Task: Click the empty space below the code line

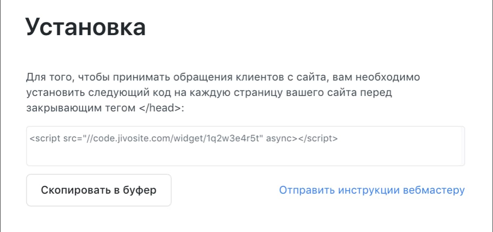Action: pyautogui.click(x=245, y=155)
